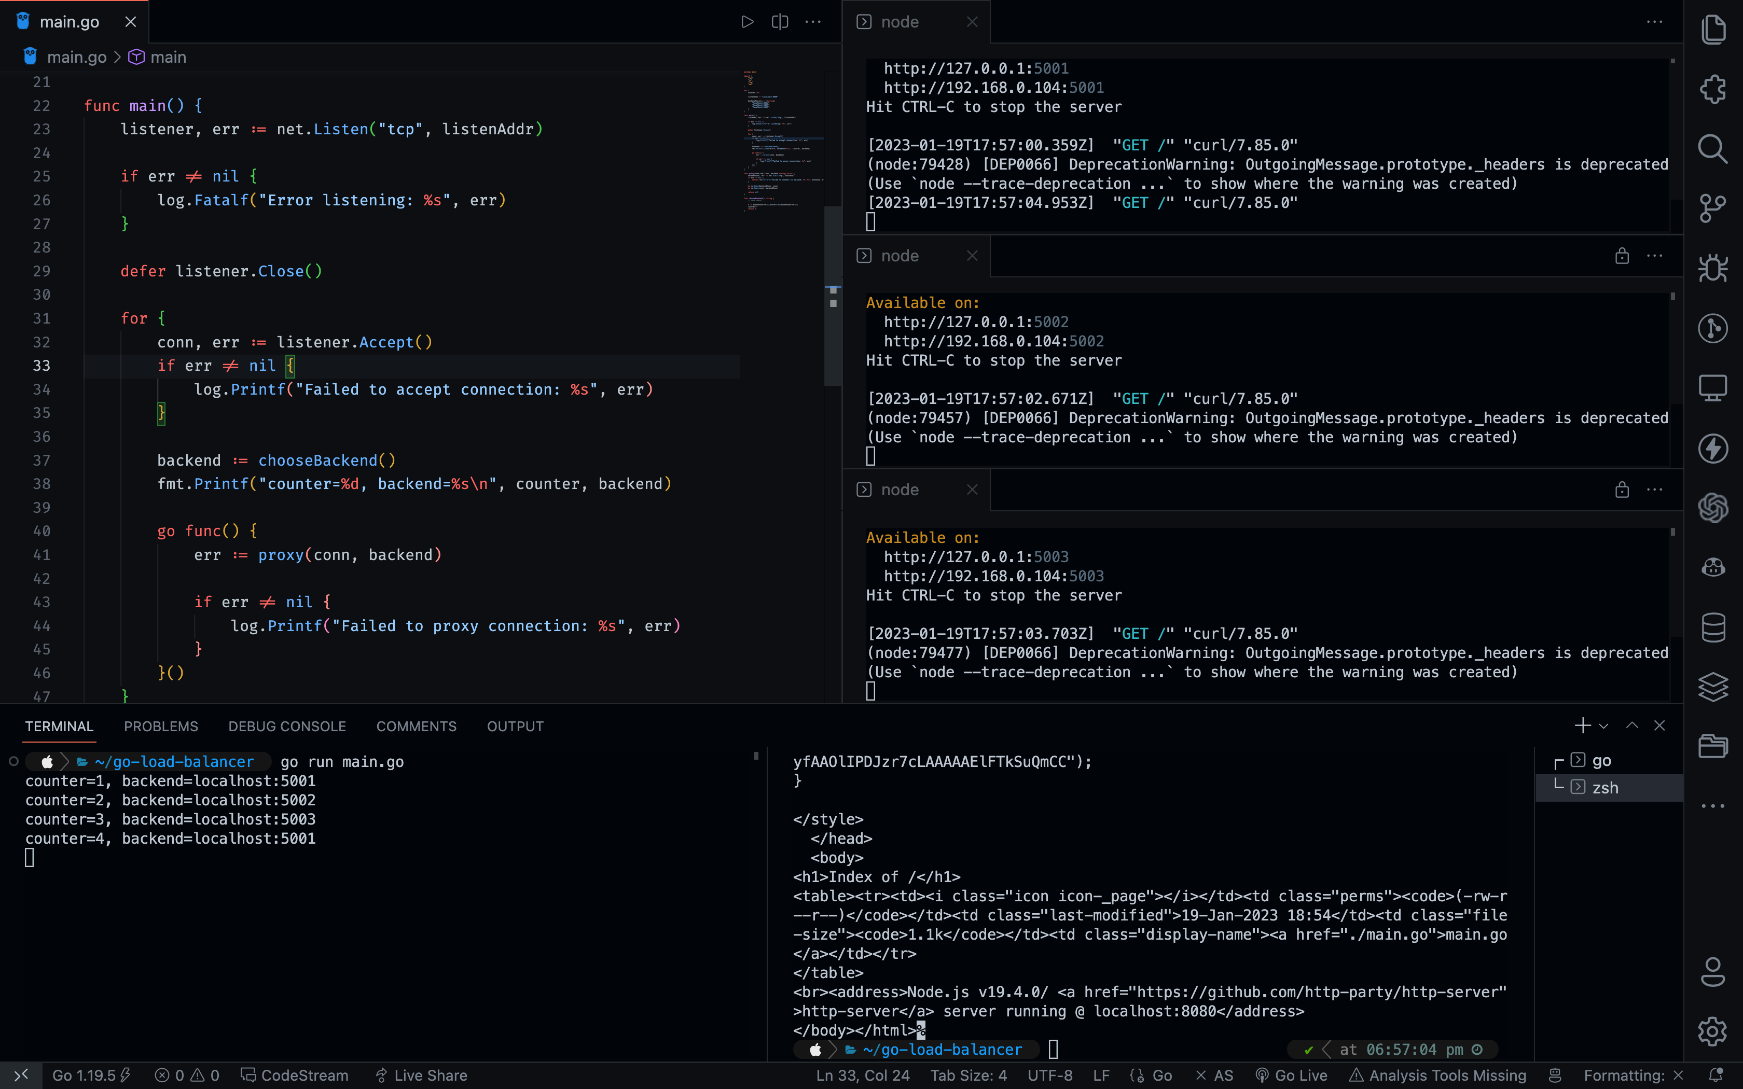Click Live Share in status bar
1743x1089 pixels.
pyautogui.click(x=421, y=1074)
